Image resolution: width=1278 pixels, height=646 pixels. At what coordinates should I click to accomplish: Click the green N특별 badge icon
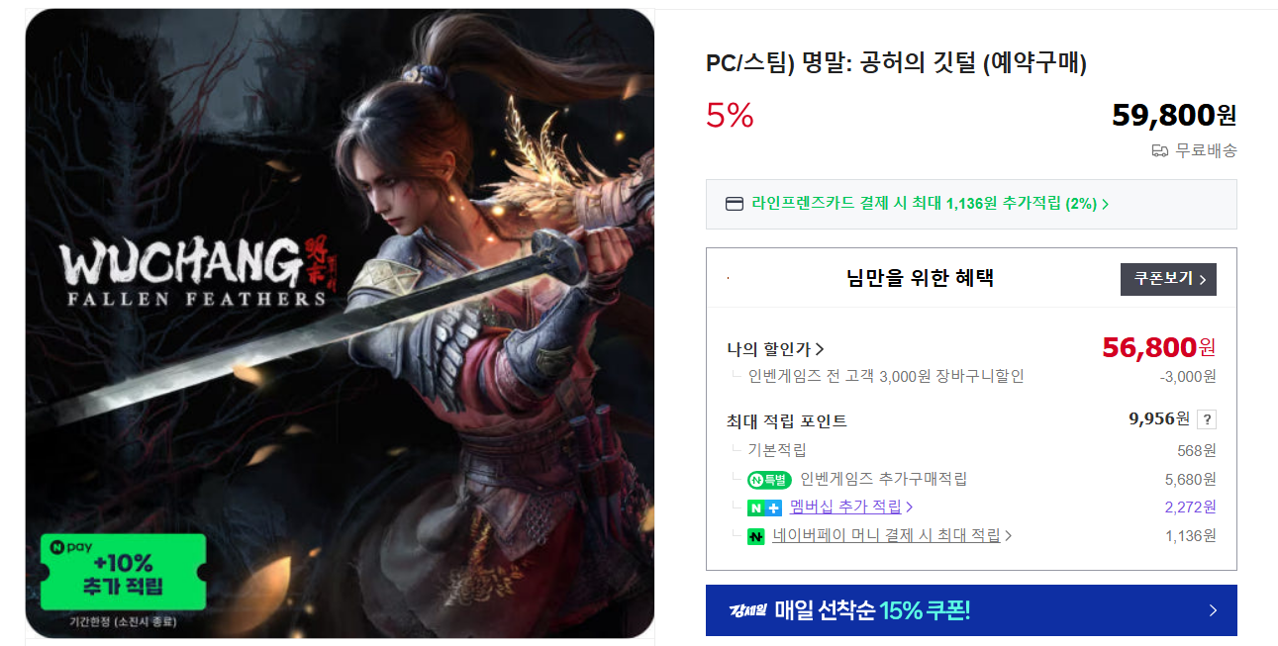[x=769, y=480]
